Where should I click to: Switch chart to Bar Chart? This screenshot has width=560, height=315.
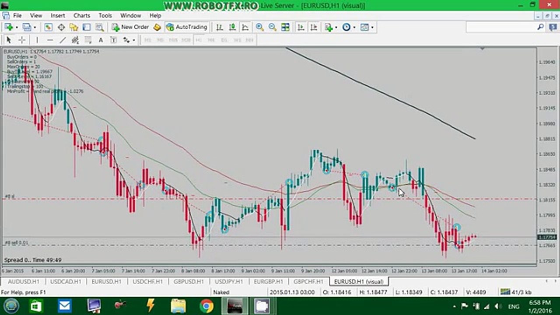click(x=220, y=27)
